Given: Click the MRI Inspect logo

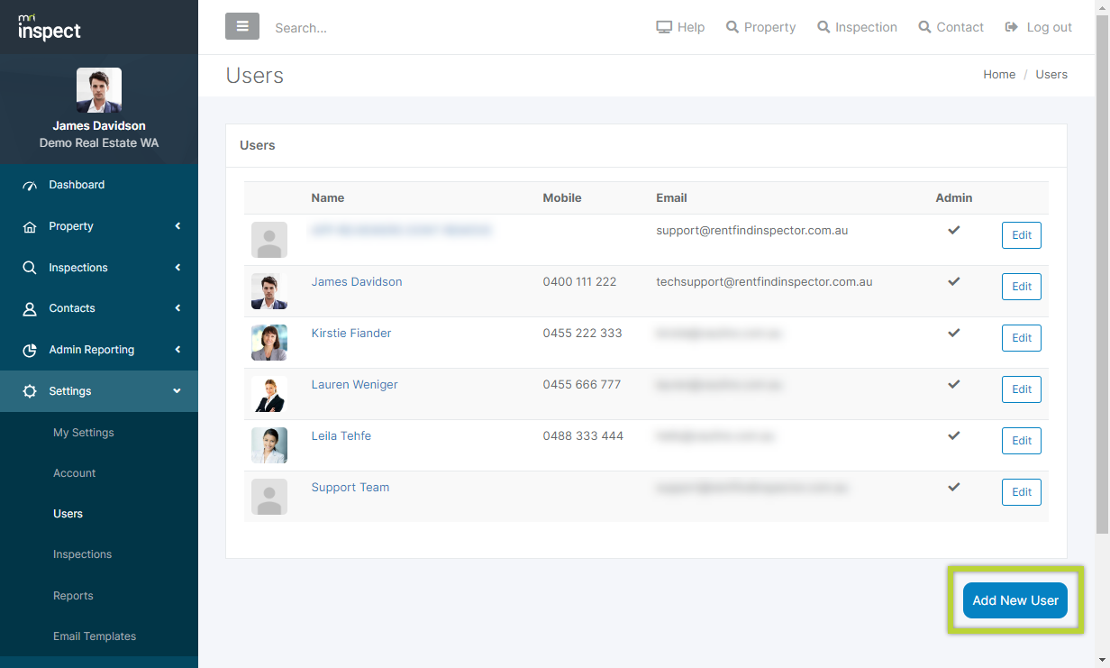Looking at the screenshot, I should pos(50,27).
